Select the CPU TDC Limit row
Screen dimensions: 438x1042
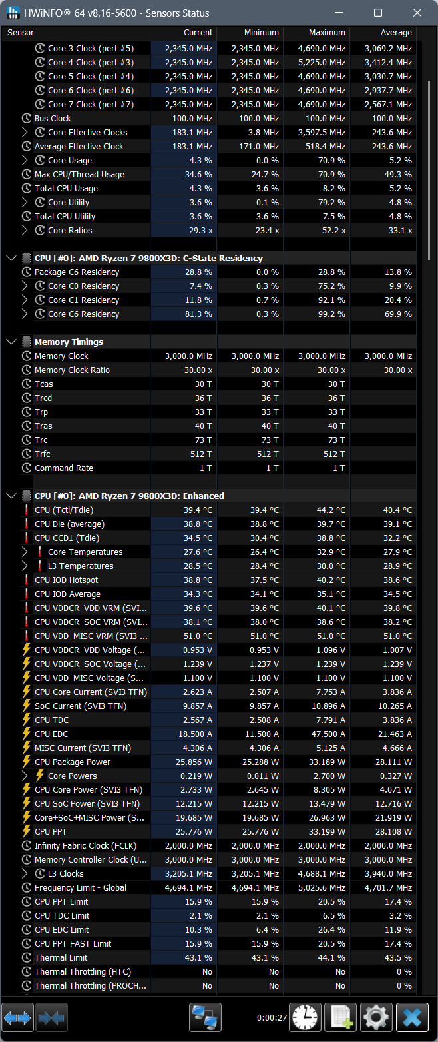pyautogui.click(x=209, y=915)
